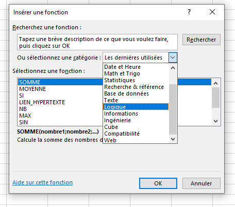This screenshot has width=235, height=207.
Task: Pick the Texte category option
Action: (x=136, y=100)
